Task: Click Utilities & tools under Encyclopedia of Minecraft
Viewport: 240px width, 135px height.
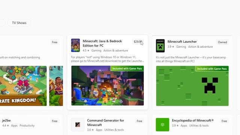Action: click(199, 126)
